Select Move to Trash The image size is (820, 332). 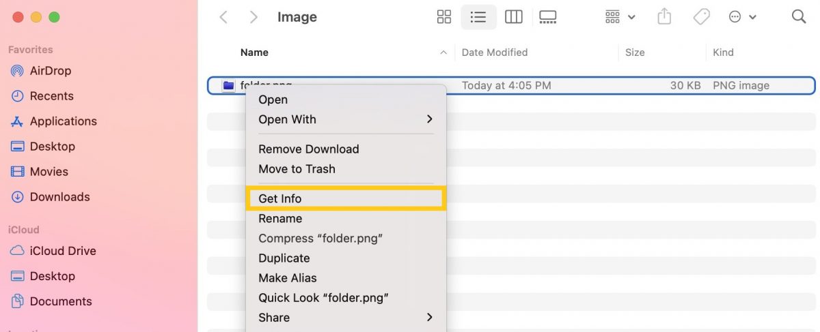click(x=297, y=169)
